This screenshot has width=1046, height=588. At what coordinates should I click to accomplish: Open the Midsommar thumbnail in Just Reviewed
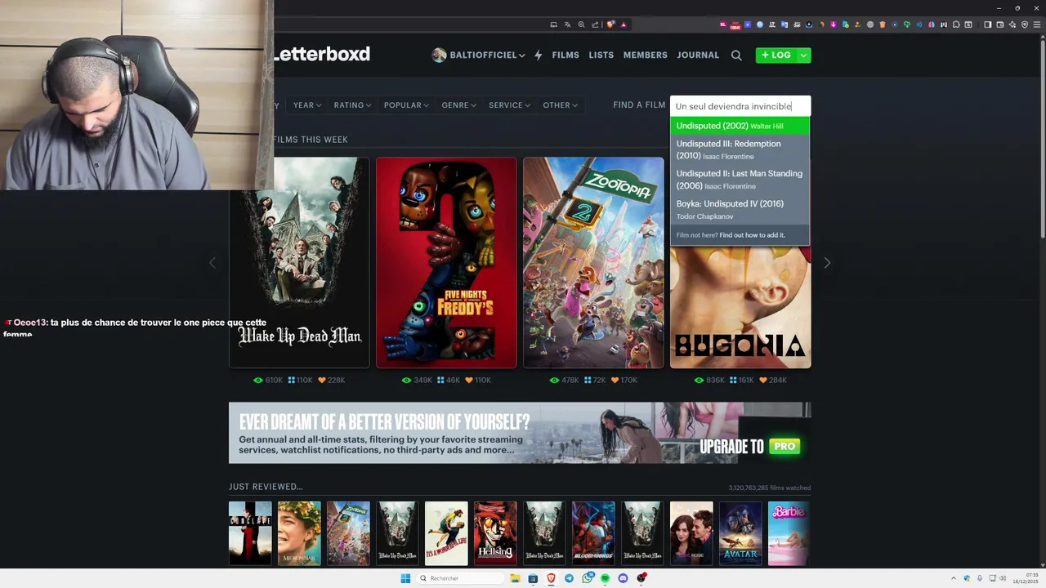(299, 533)
